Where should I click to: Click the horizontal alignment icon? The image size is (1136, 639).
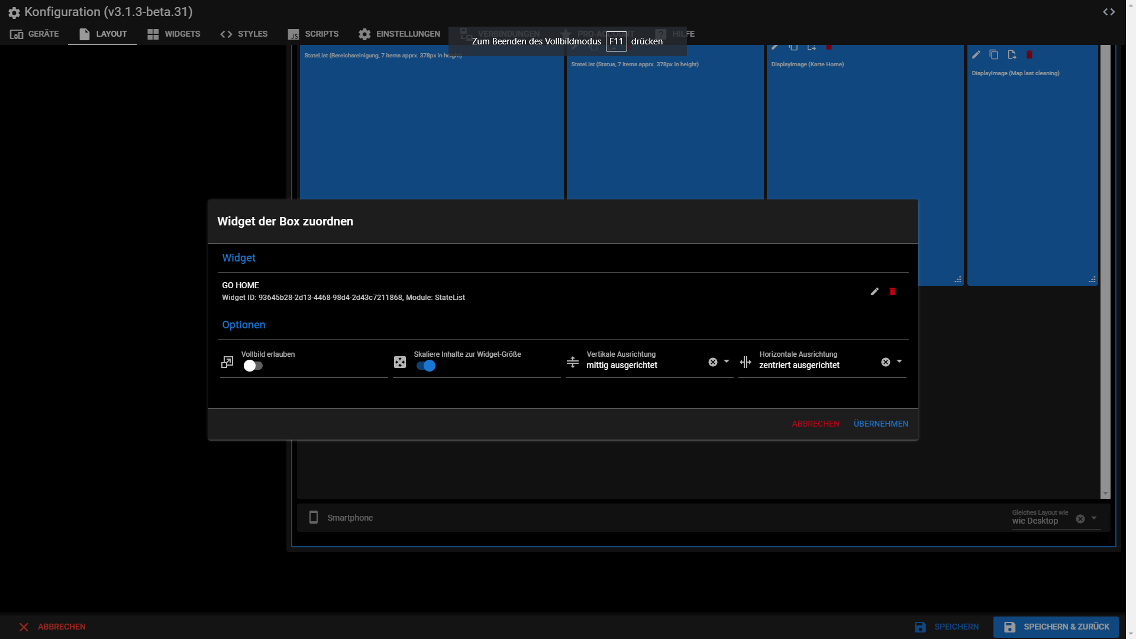point(745,362)
